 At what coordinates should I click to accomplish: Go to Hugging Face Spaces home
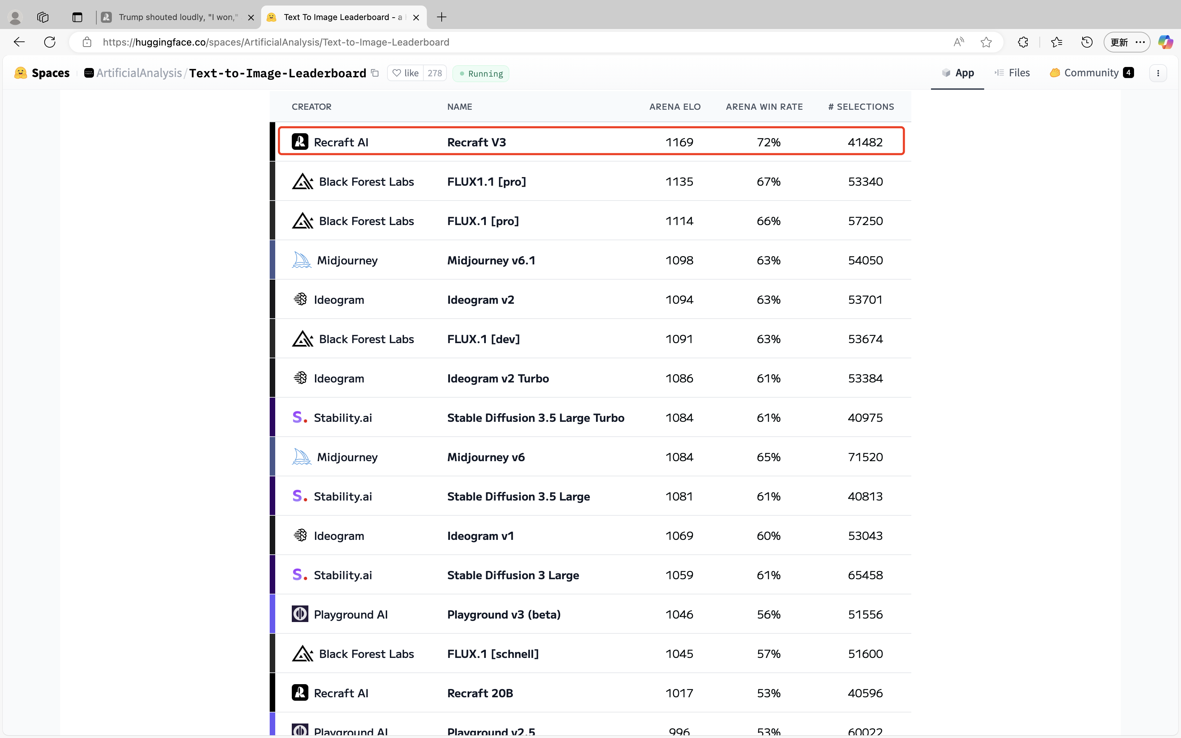(x=42, y=73)
